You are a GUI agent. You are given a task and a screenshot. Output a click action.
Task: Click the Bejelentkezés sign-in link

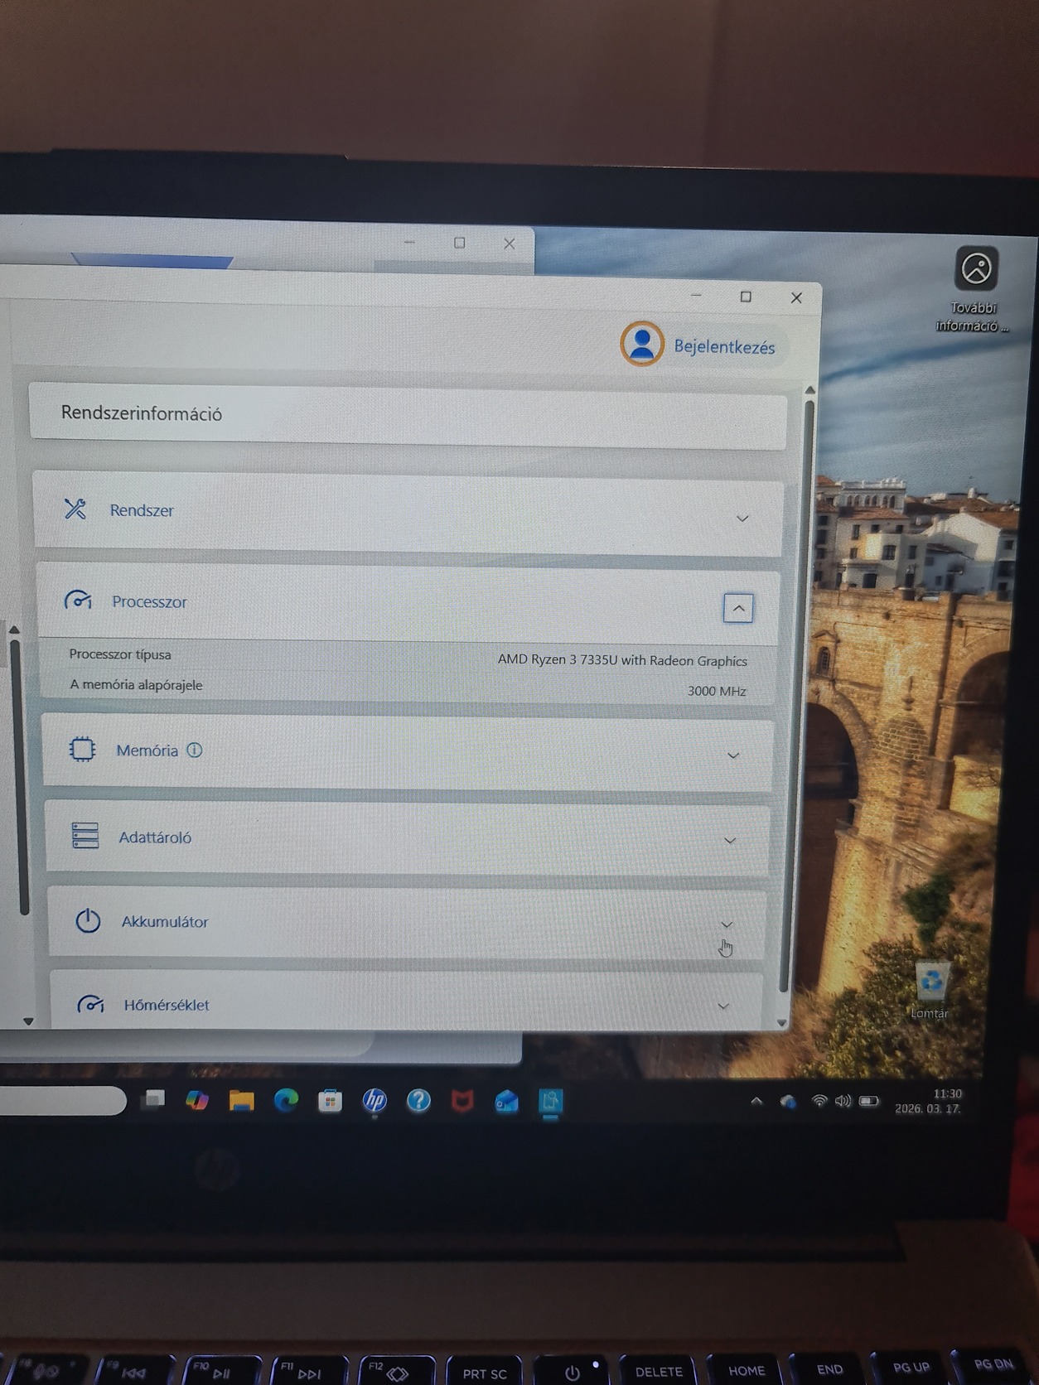(724, 346)
